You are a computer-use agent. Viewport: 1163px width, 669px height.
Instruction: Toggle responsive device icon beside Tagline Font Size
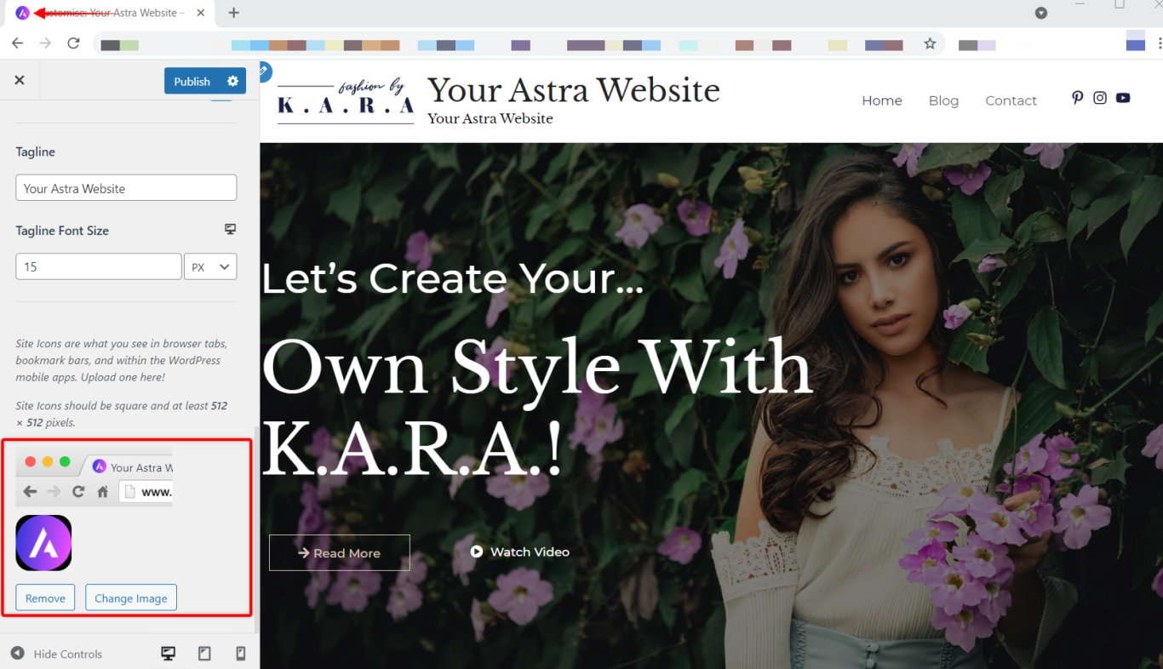pos(230,230)
